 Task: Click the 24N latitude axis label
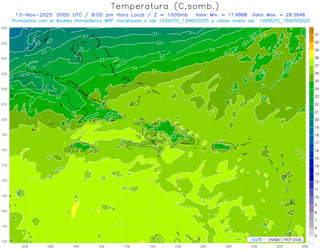(x=4, y=59)
